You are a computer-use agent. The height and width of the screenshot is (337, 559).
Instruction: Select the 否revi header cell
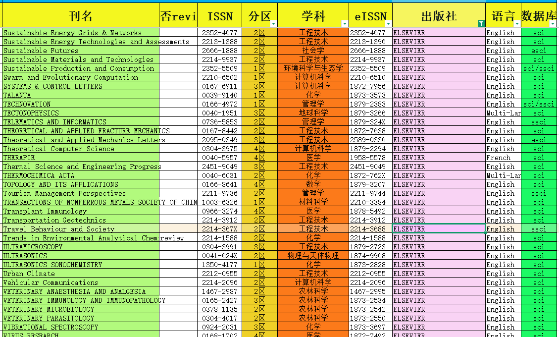(x=178, y=16)
